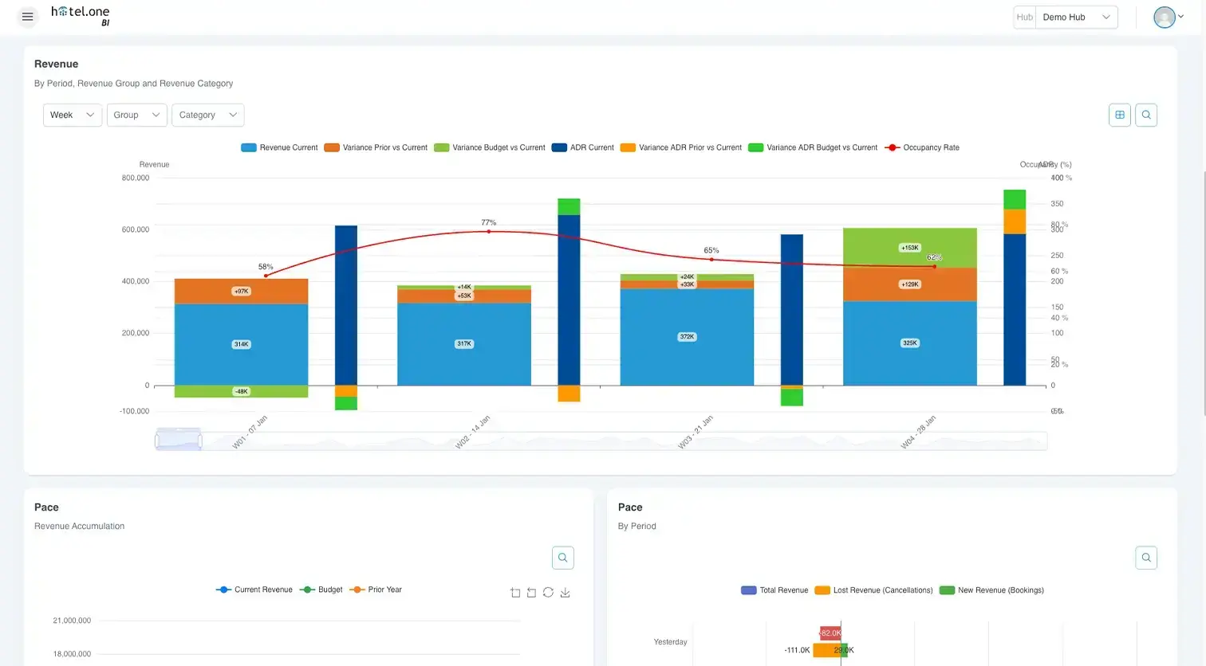Open the Week period dropdown
Screen dimensions: 1206x666
click(x=72, y=115)
